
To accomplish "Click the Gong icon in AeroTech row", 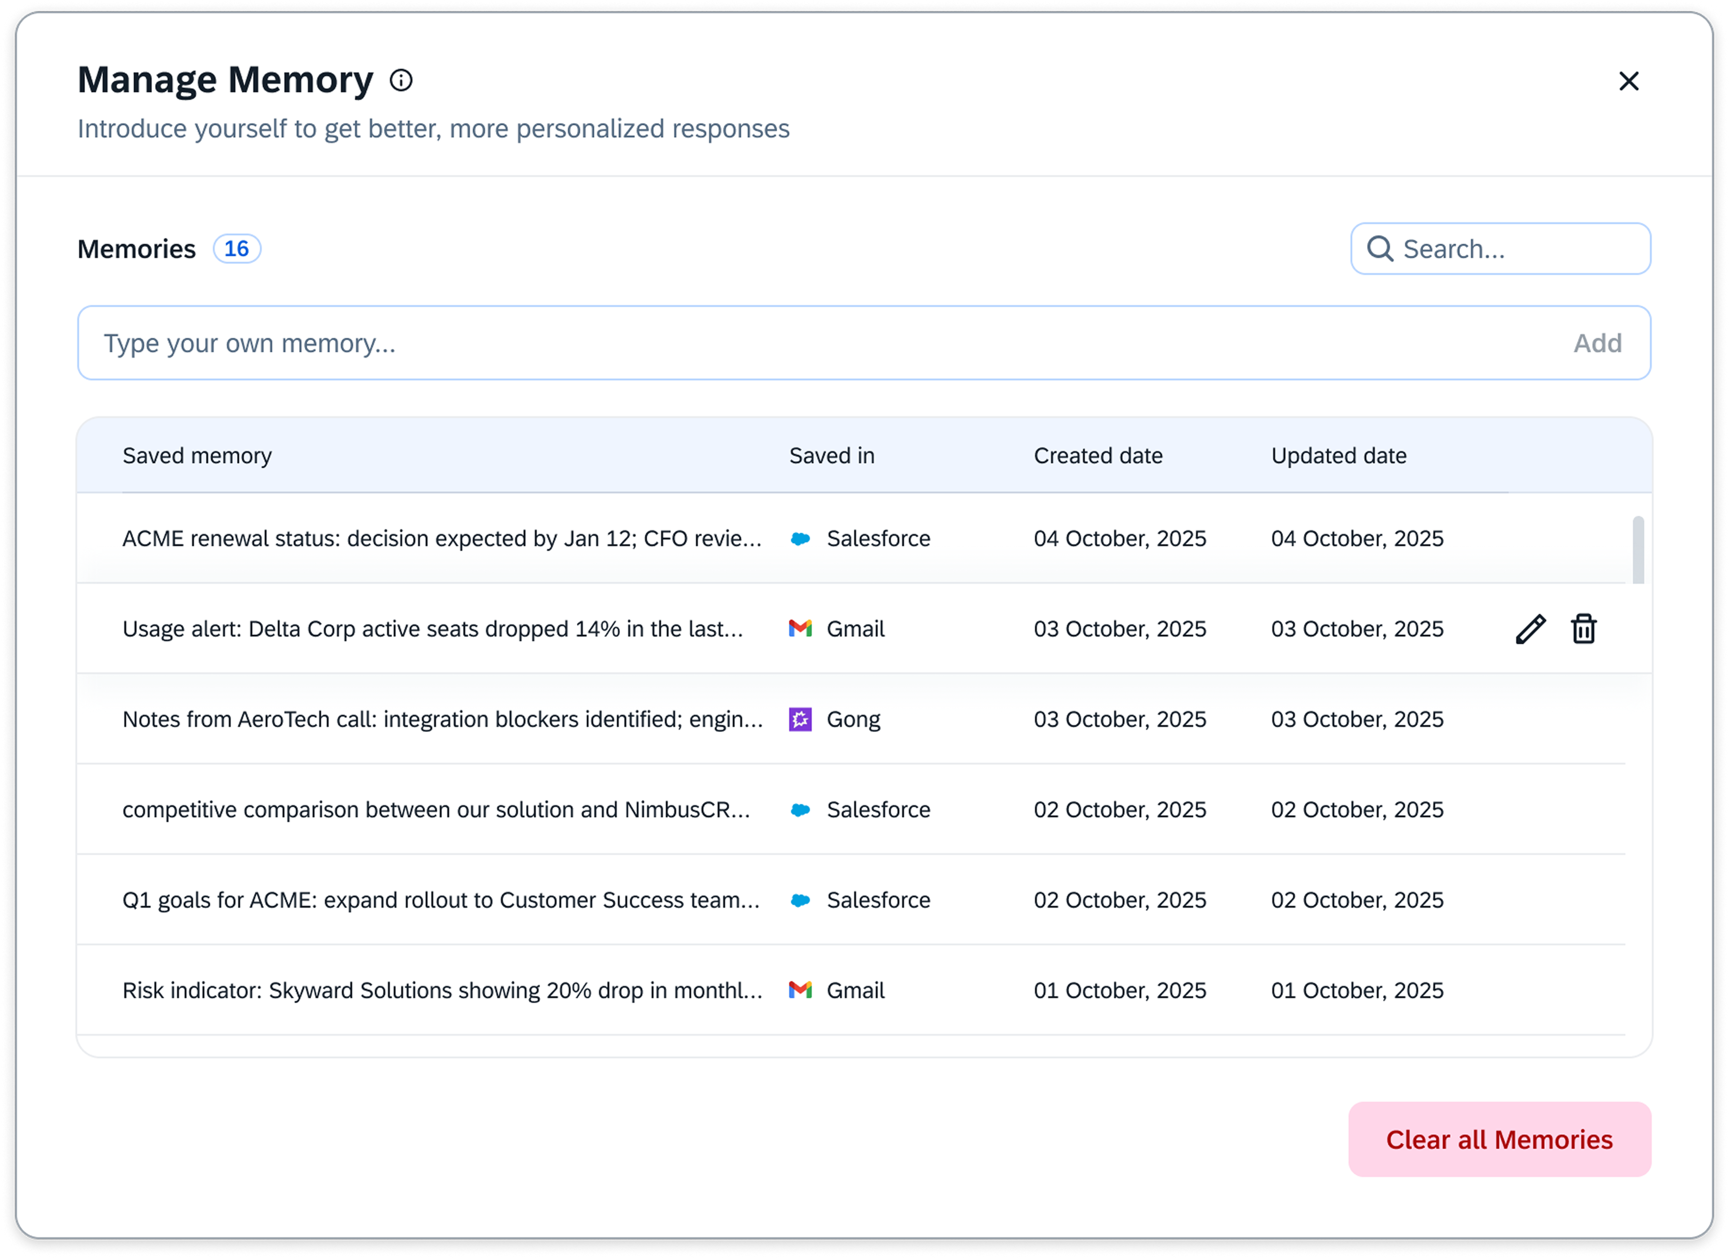I will [800, 719].
